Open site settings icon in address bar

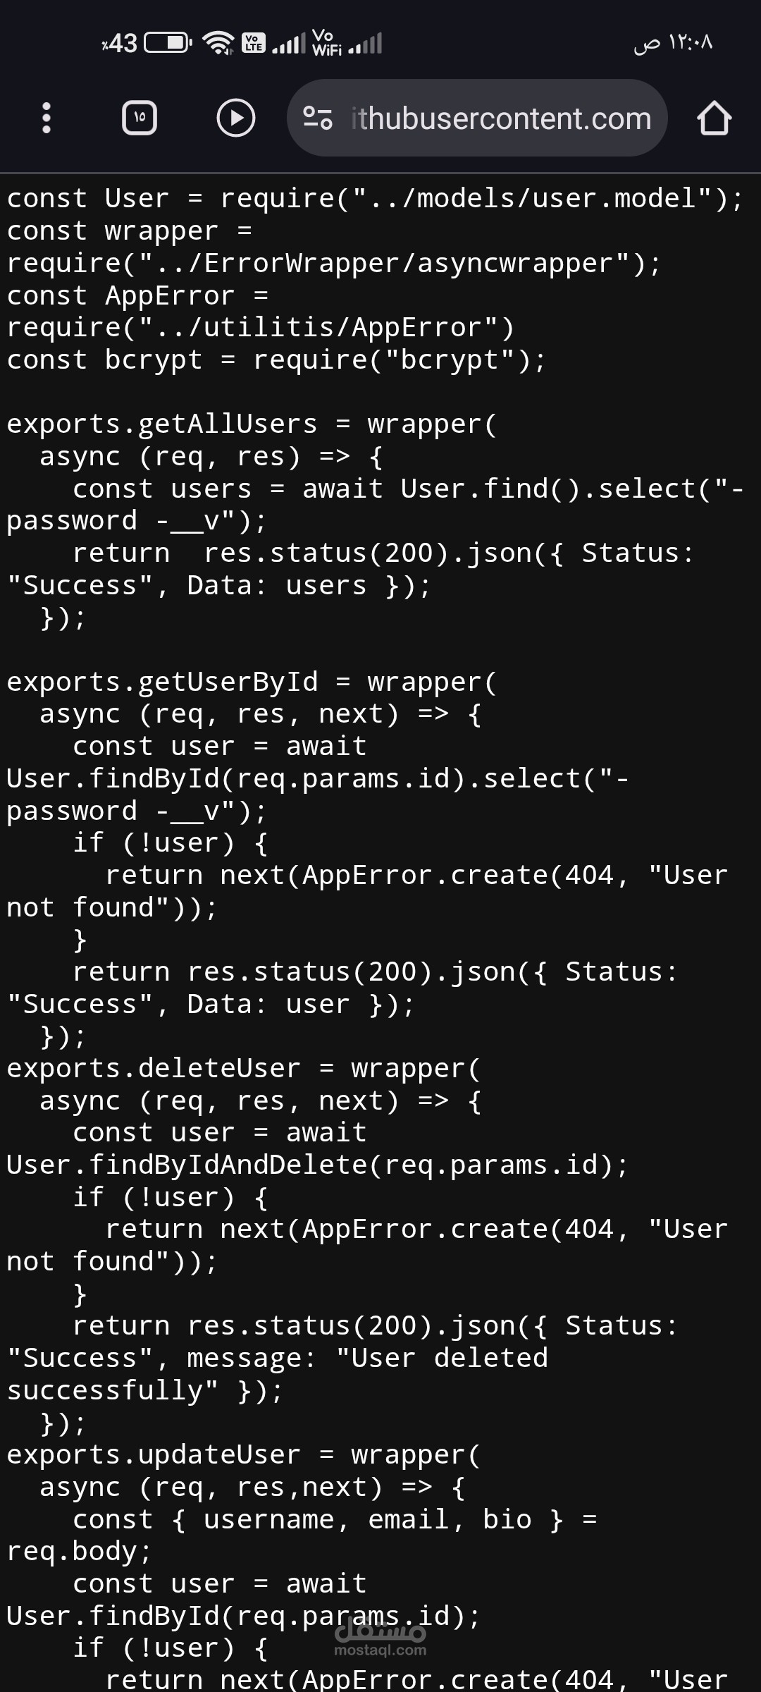coord(318,118)
